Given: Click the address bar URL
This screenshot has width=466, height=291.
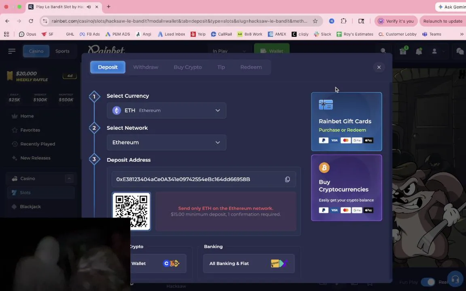Looking at the screenshot, I should [179, 21].
